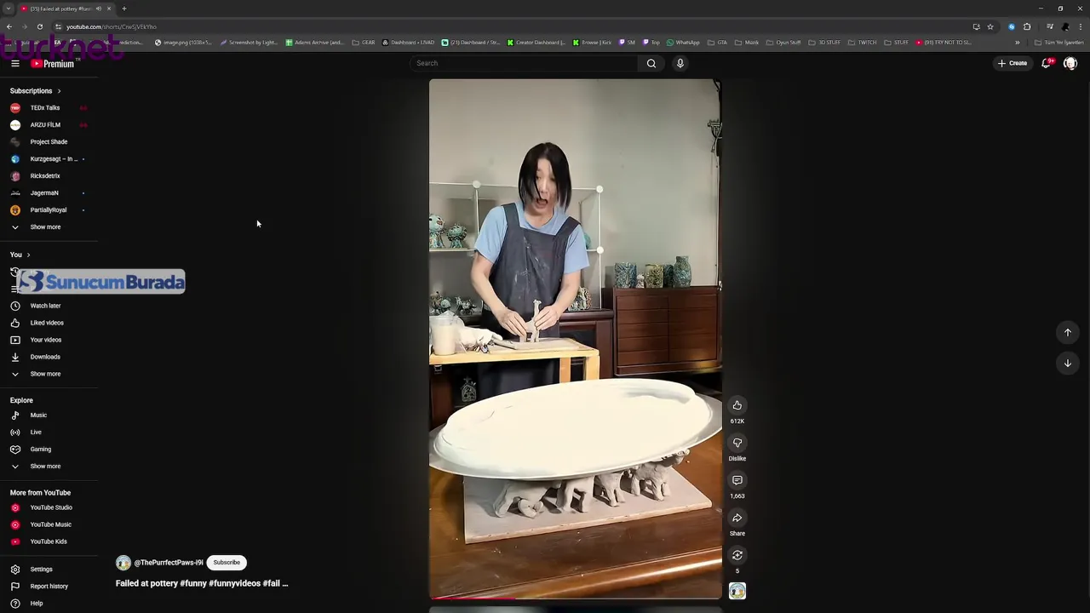
Task: Open the hamburger guide menu
Action: (15, 63)
